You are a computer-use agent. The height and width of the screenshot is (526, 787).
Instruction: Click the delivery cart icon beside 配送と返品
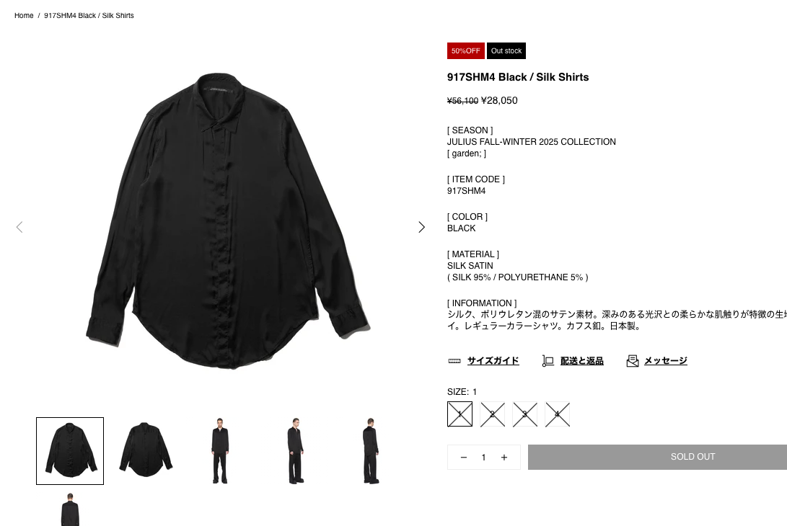pos(548,361)
